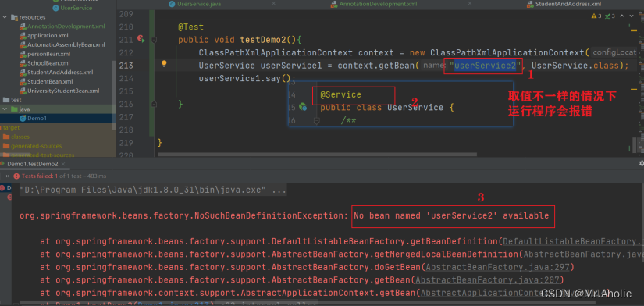Click the fold end marker at line 216

[x=154, y=104]
